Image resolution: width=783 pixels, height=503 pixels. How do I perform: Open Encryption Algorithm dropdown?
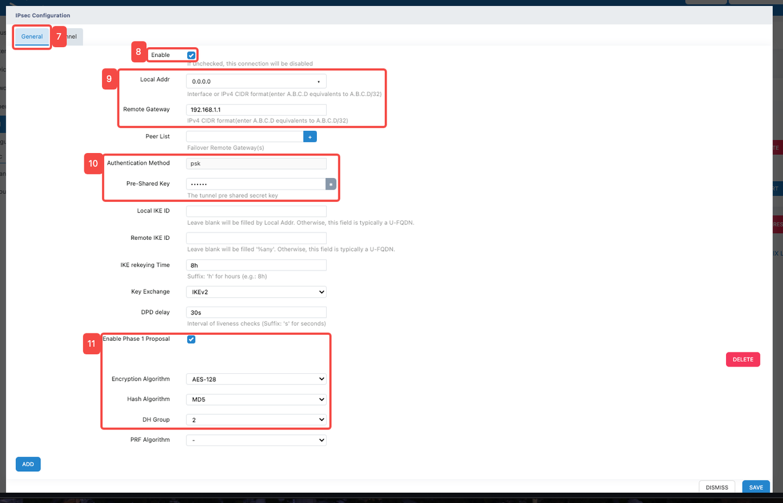point(256,379)
